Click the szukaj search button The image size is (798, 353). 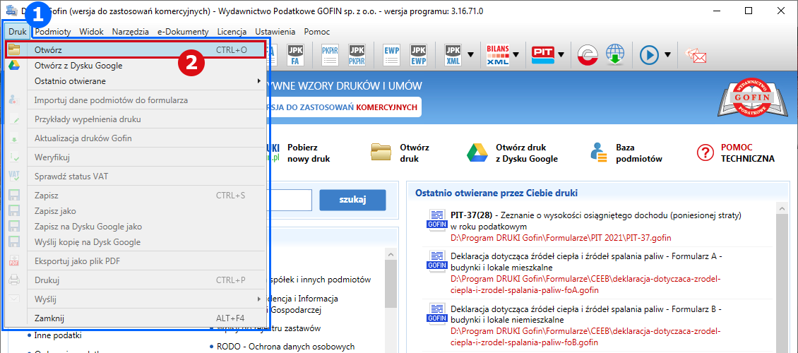[x=352, y=200]
